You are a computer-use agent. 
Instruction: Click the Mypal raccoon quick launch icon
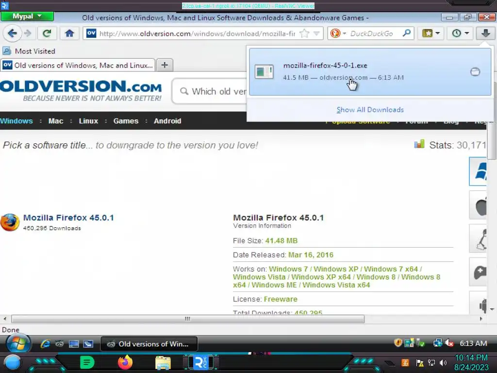coord(60,344)
